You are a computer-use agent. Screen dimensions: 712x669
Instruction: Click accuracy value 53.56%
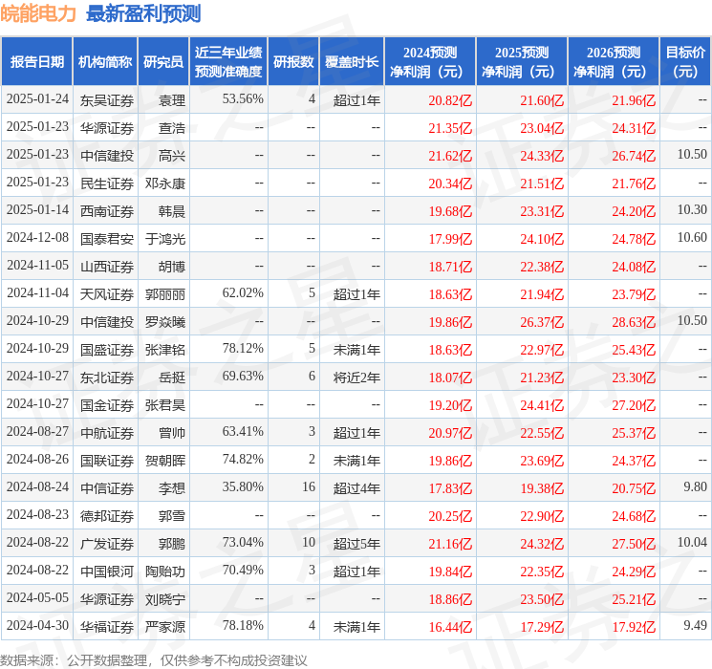click(x=243, y=99)
